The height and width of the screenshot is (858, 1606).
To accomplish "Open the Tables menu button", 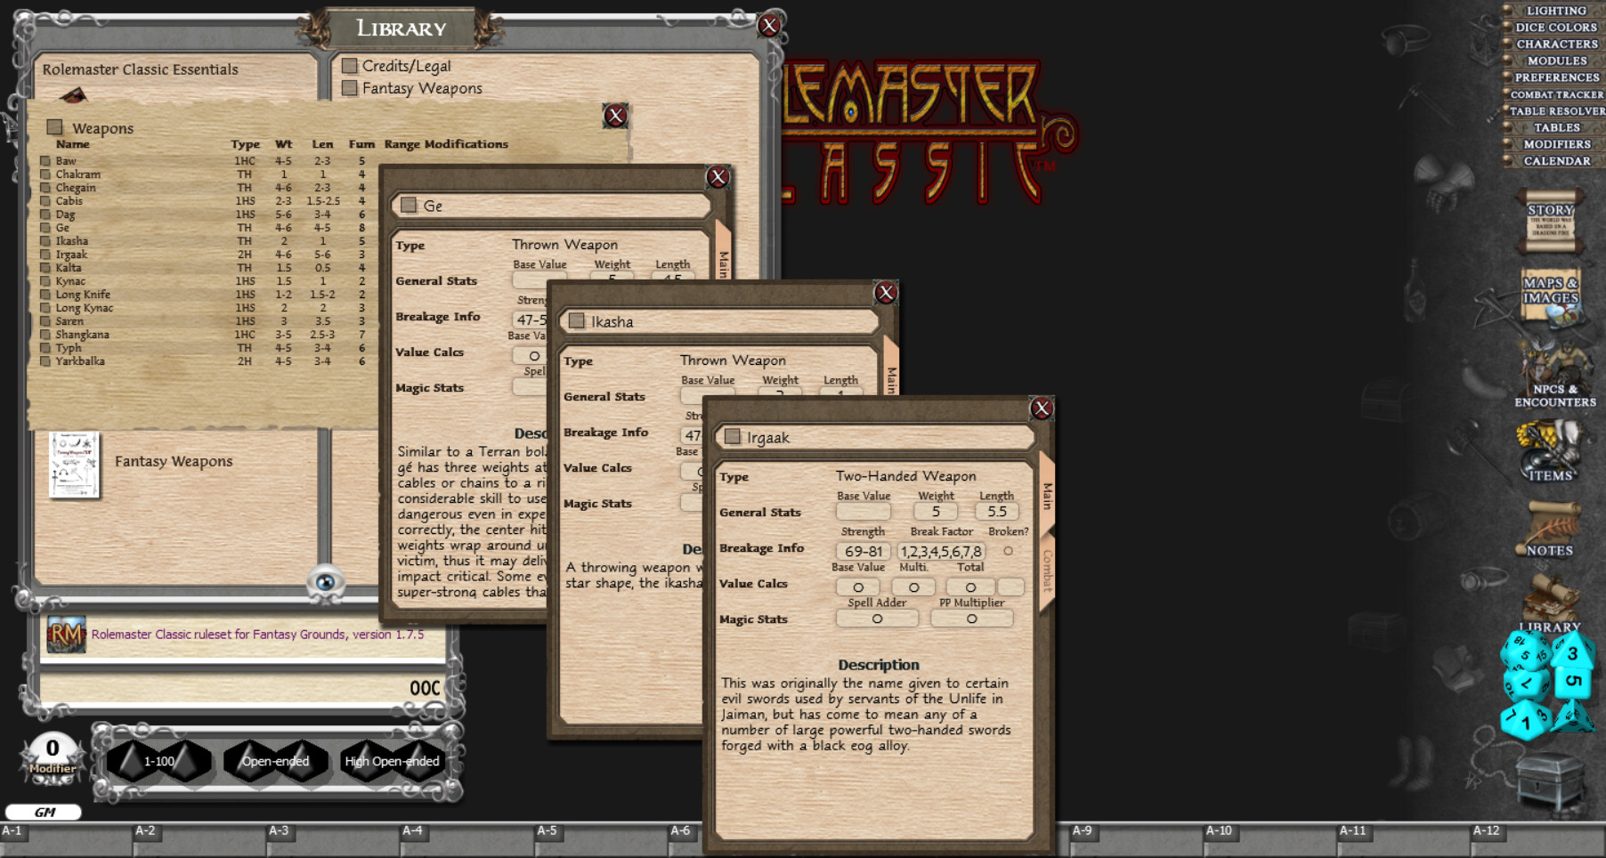I will pyautogui.click(x=1555, y=127).
